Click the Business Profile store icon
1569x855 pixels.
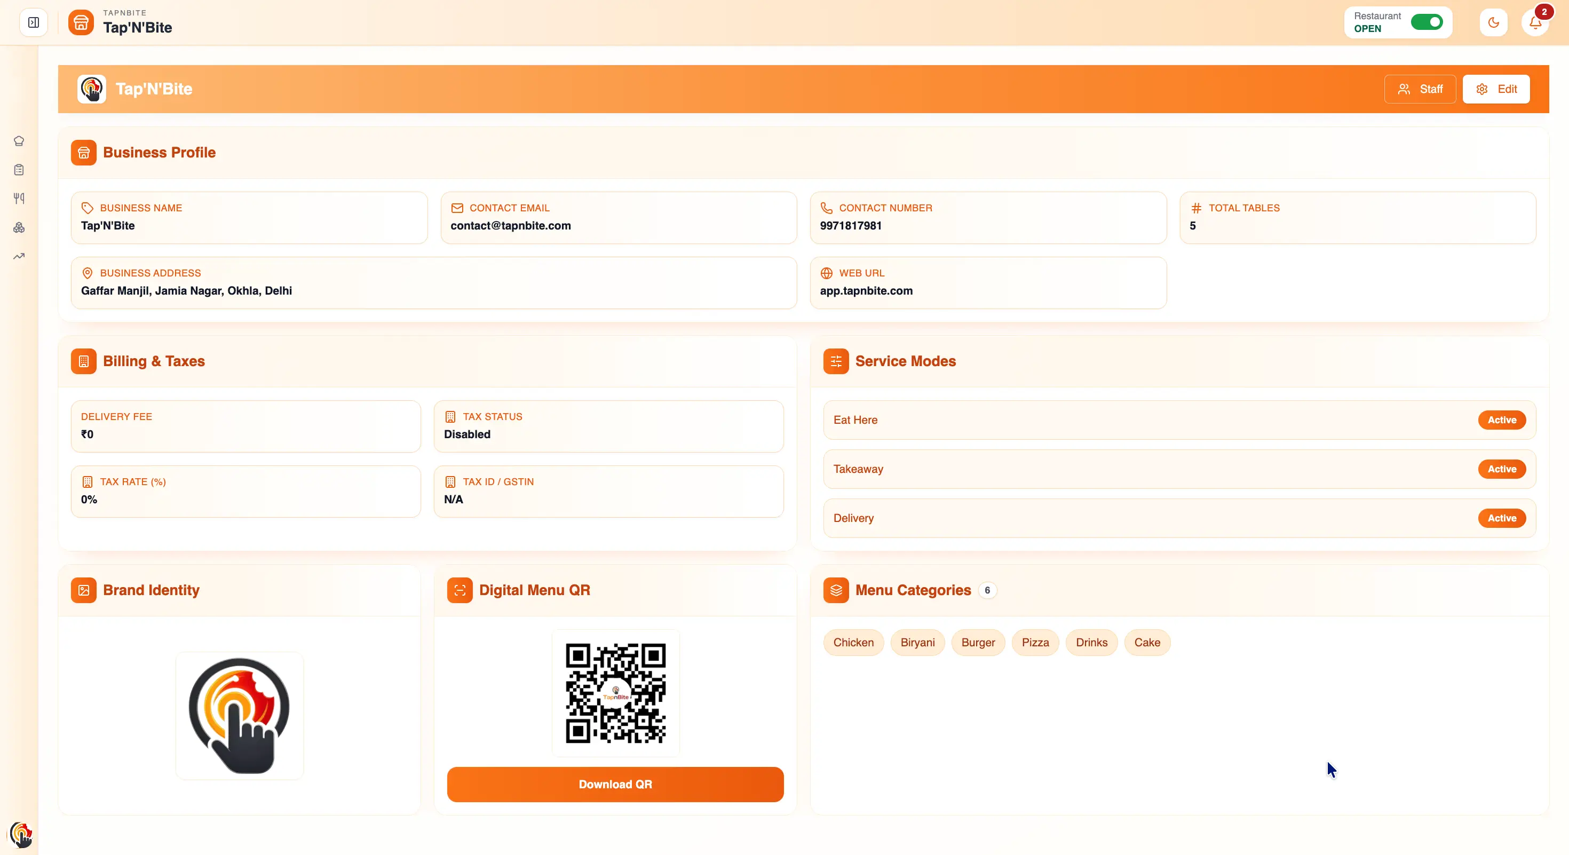pos(83,152)
